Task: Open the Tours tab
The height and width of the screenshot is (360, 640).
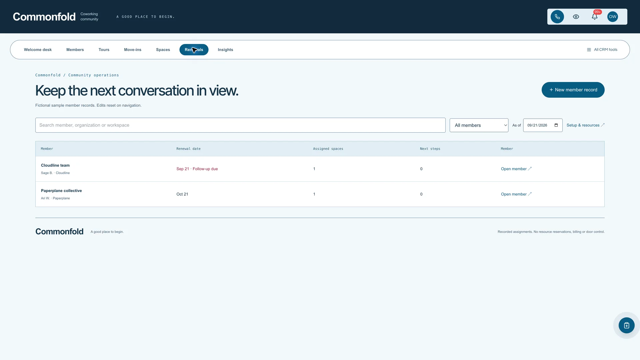Action: pos(104,50)
